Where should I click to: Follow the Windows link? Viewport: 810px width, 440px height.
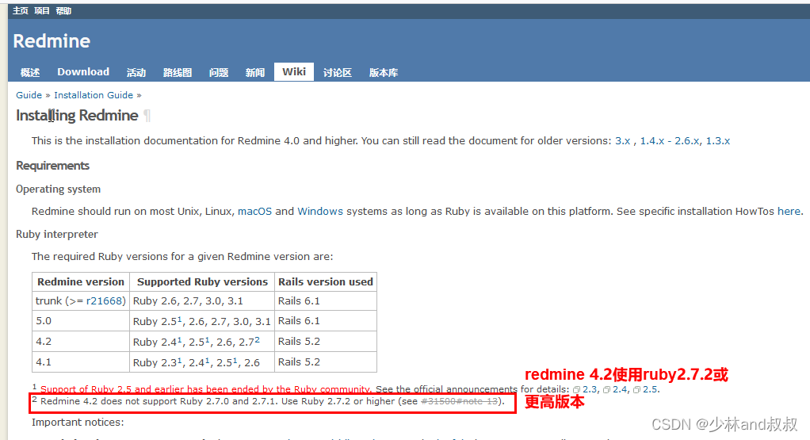[320, 211]
